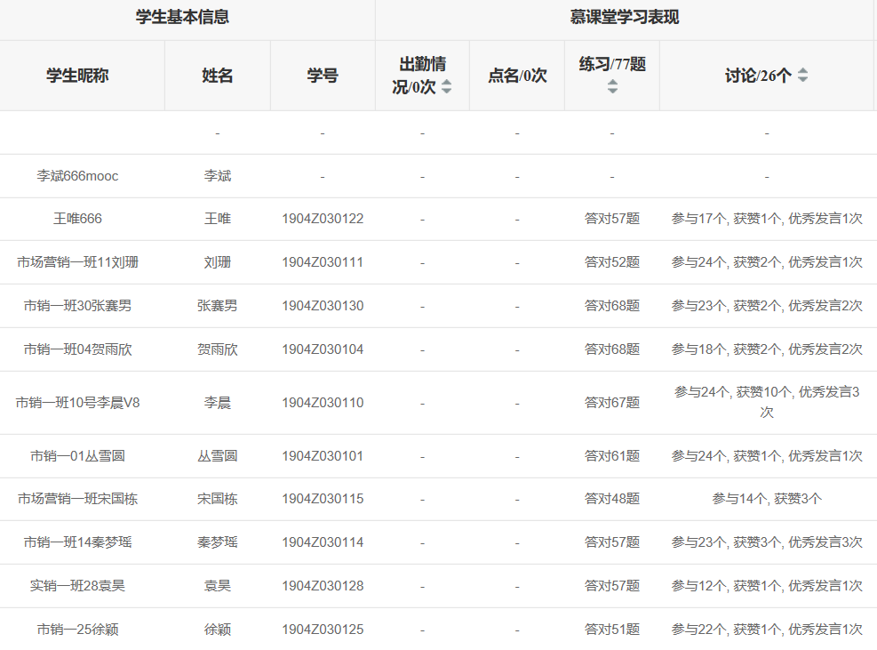Select student number 1904Z030130
The width and height of the screenshot is (877, 650).
pyautogui.click(x=323, y=306)
